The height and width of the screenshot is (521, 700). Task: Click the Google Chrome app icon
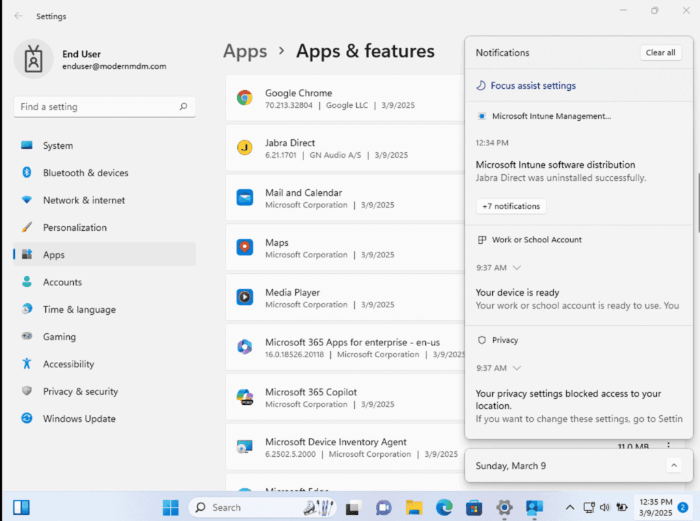pyautogui.click(x=245, y=98)
